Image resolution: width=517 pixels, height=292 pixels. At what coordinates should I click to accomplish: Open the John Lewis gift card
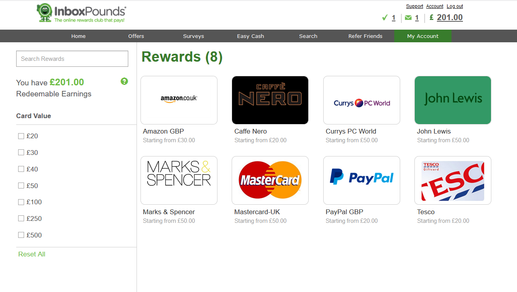(x=453, y=100)
